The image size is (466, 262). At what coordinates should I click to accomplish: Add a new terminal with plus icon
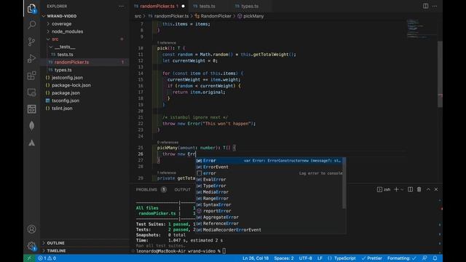(396, 189)
